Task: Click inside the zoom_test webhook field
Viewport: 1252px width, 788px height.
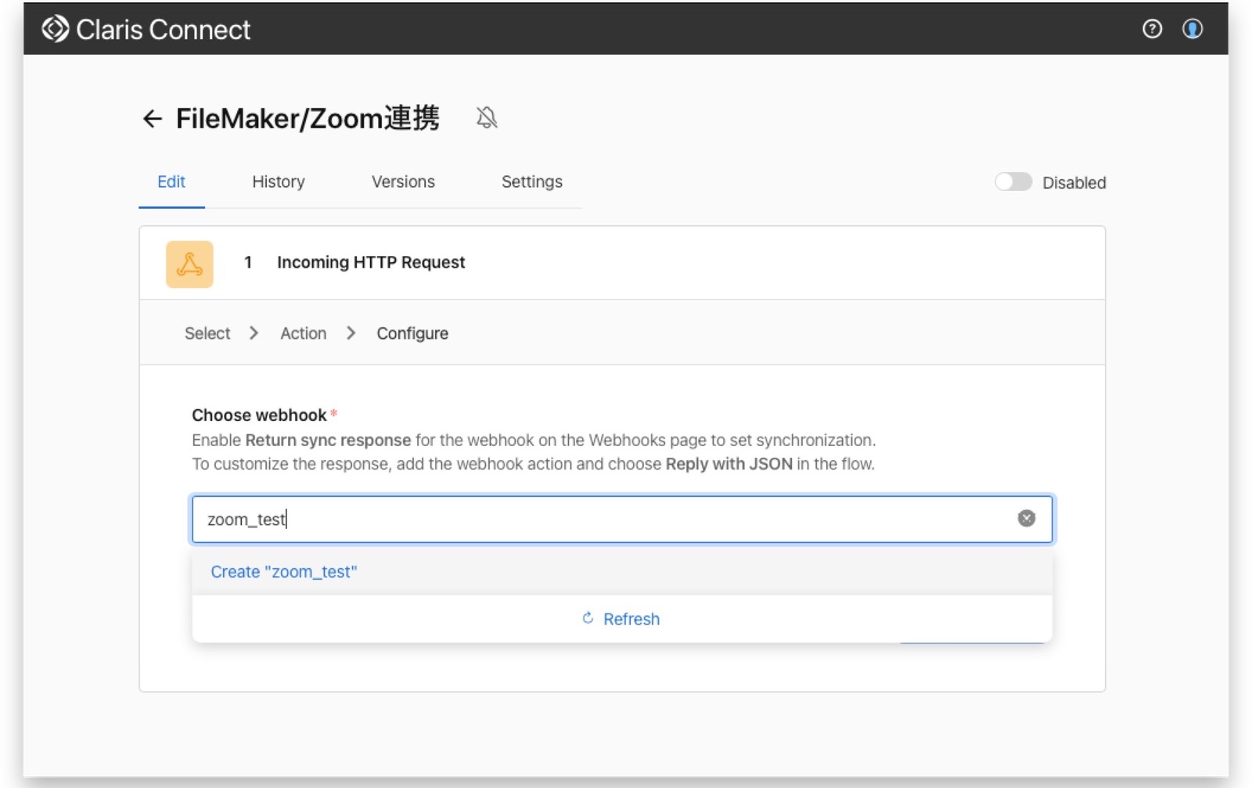Action: pyautogui.click(x=548, y=519)
